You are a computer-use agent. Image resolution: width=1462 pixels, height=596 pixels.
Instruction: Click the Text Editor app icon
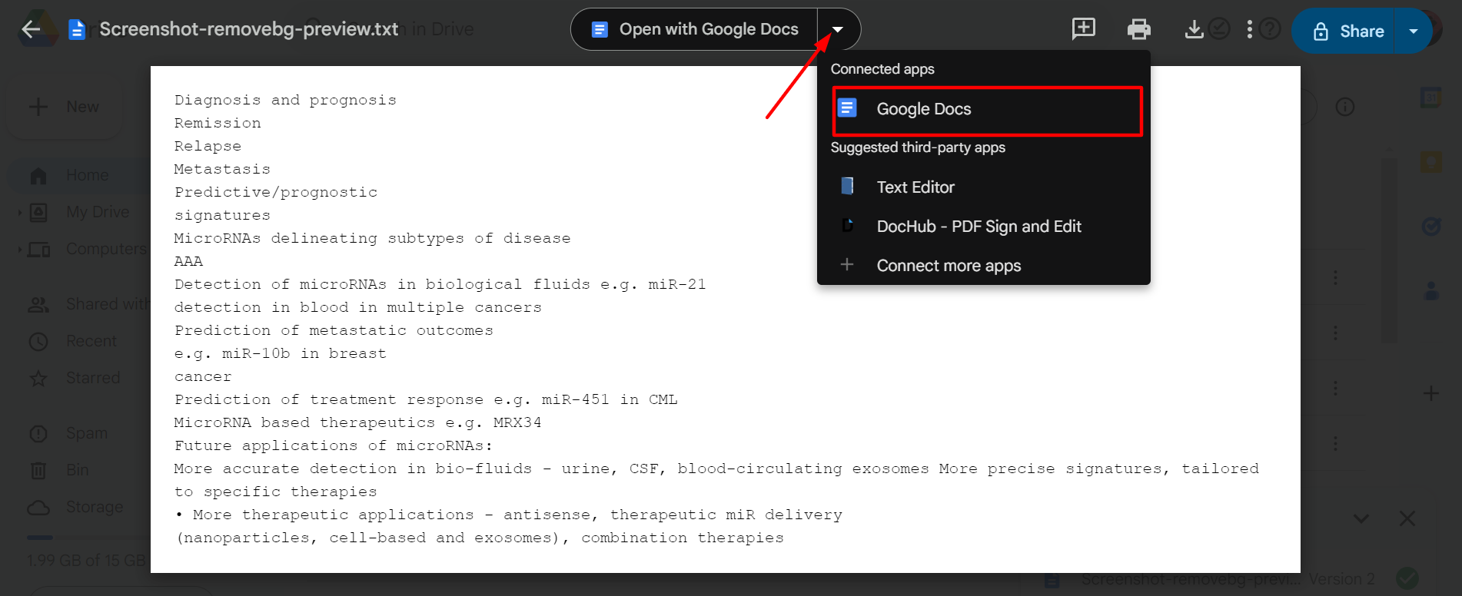pyautogui.click(x=847, y=187)
